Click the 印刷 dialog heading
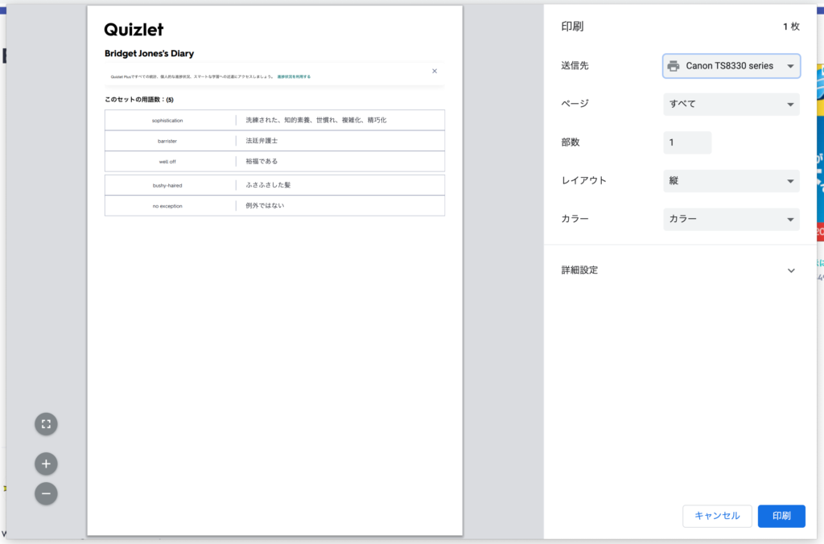The width and height of the screenshot is (824, 544). 572,27
